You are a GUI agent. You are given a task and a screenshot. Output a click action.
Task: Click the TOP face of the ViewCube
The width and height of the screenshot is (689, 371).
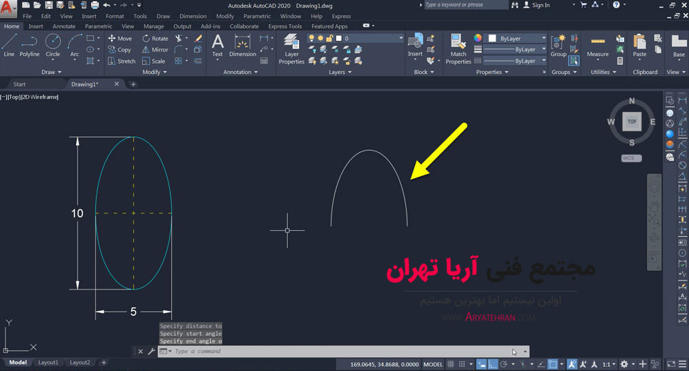(x=632, y=122)
